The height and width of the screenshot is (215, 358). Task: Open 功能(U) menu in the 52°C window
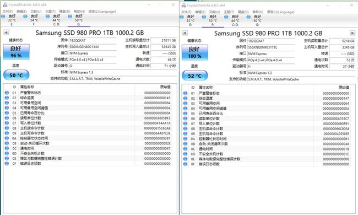pos(214,12)
